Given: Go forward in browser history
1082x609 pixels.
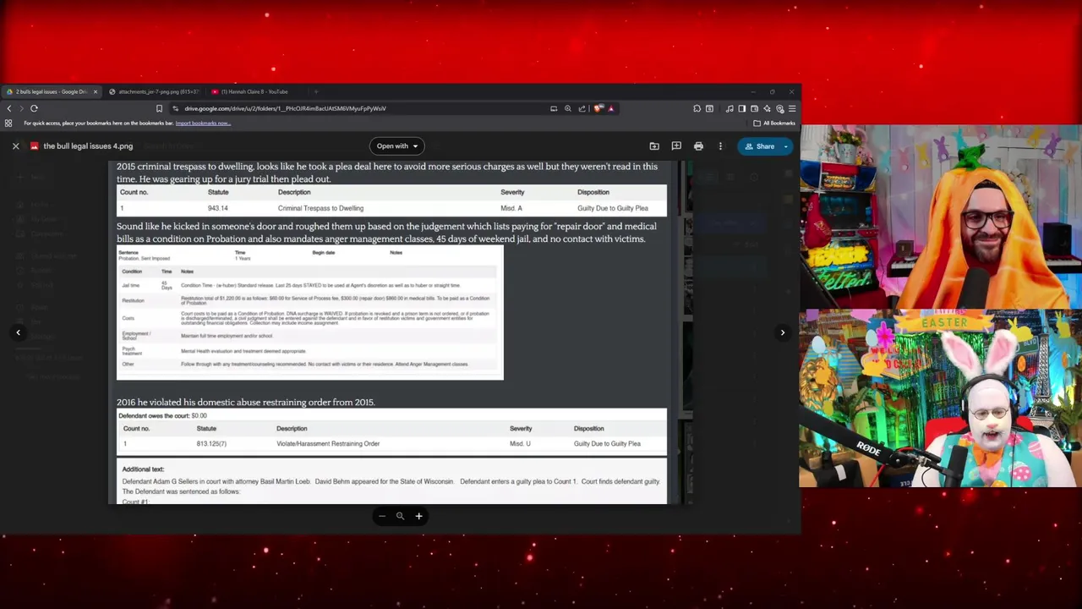Looking at the screenshot, I should click(x=21, y=108).
